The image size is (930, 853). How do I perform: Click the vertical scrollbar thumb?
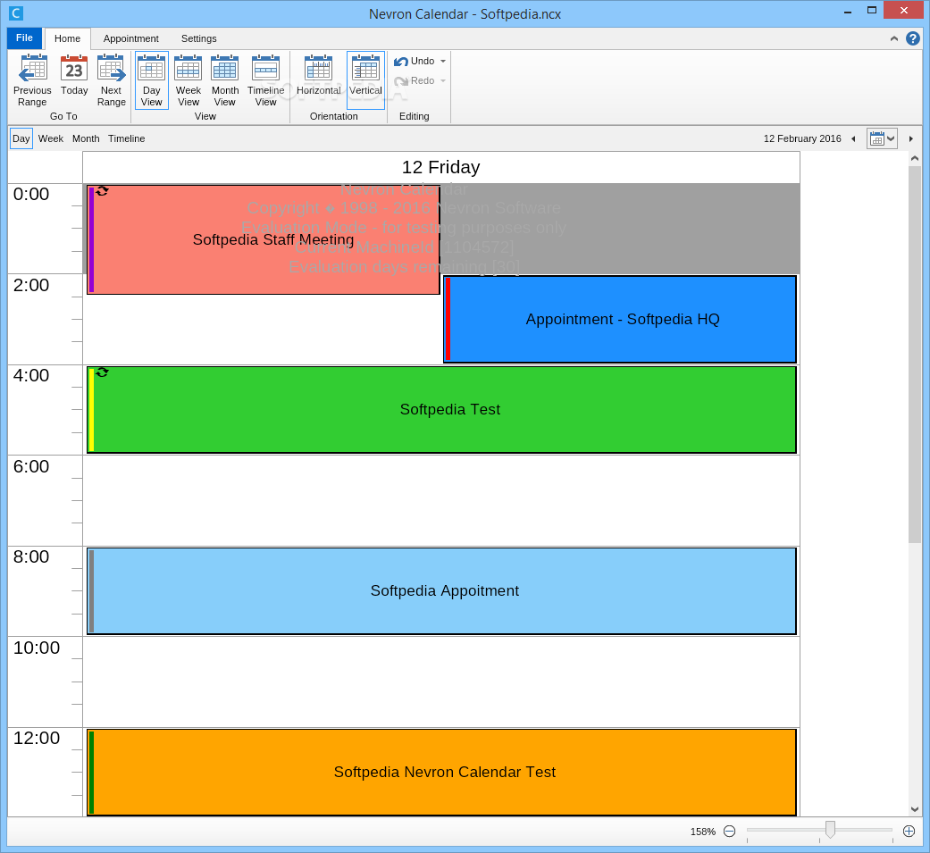tap(915, 354)
